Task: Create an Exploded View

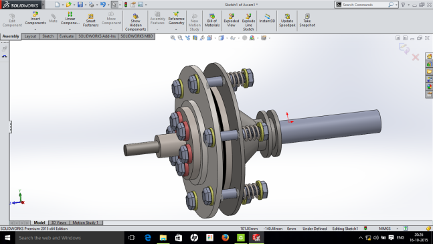Action: tap(231, 21)
